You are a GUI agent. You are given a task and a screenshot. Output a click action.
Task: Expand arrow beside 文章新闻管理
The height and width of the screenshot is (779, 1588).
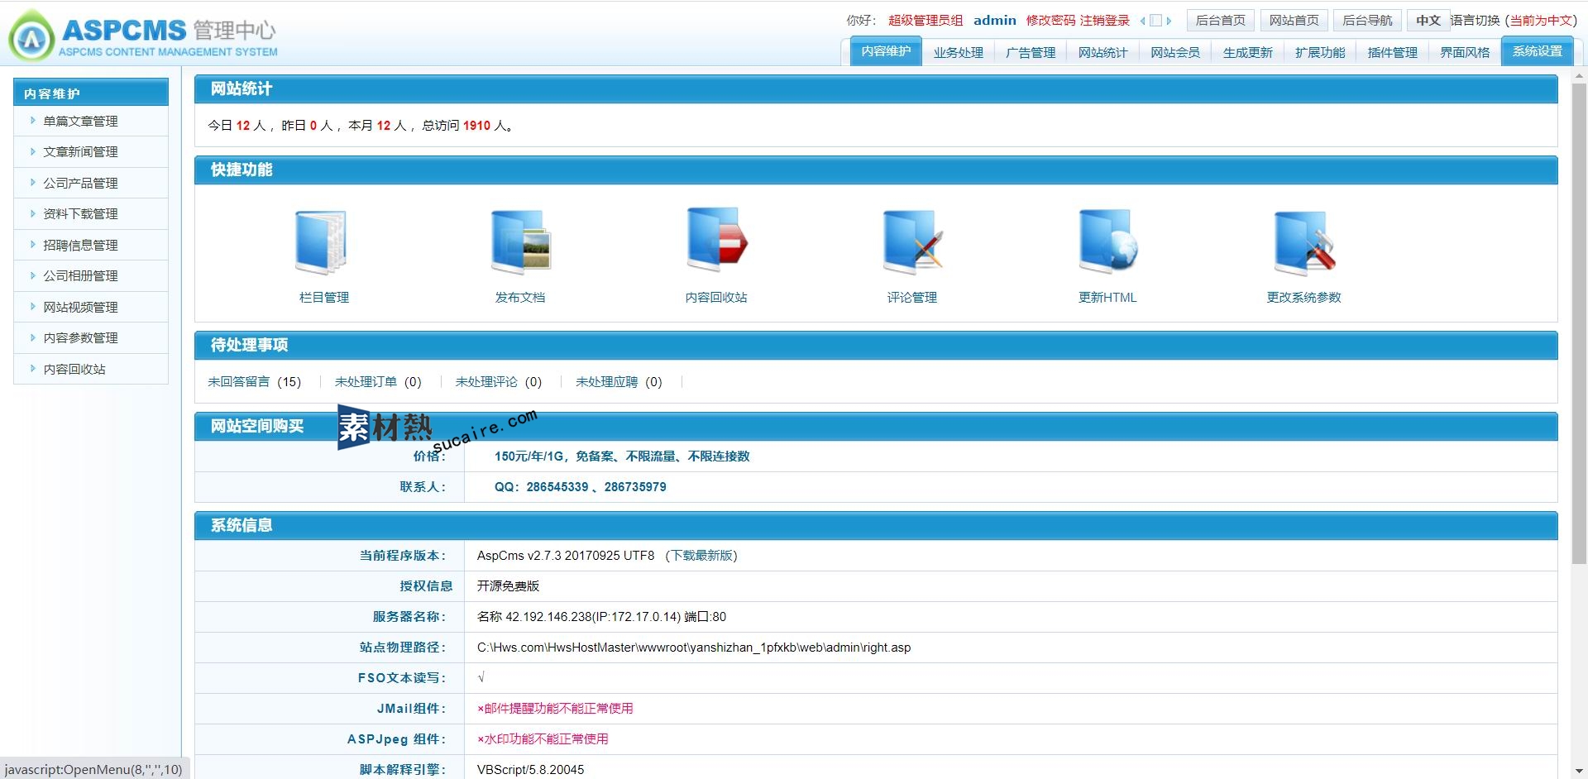[32, 151]
